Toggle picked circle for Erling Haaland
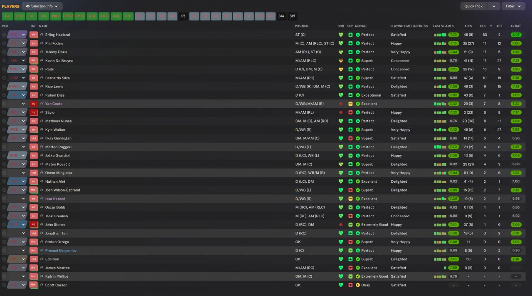 (x=4, y=35)
